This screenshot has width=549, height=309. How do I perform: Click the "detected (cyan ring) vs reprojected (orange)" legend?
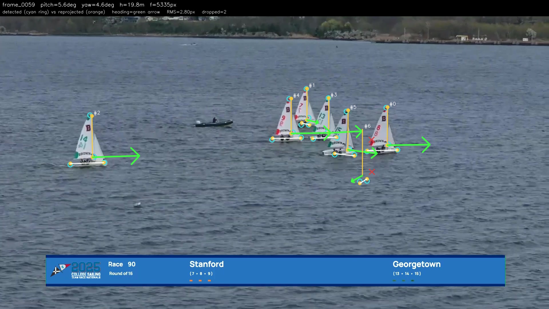click(54, 12)
